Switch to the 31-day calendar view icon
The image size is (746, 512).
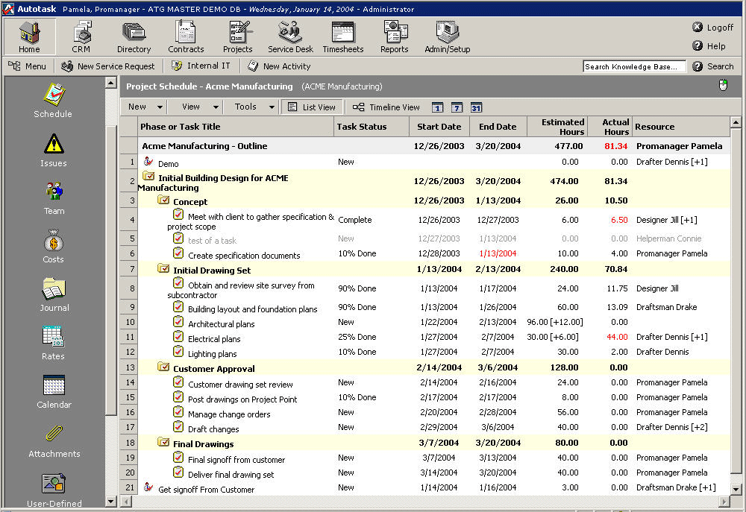476,107
